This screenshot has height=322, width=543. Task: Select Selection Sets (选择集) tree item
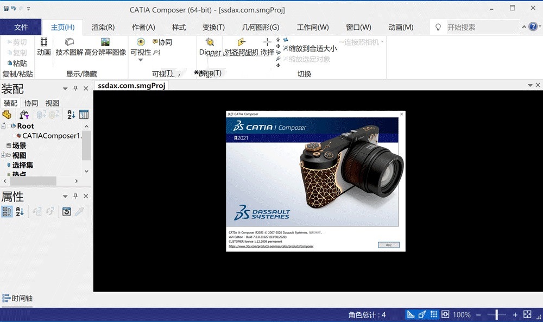[x=23, y=165]
